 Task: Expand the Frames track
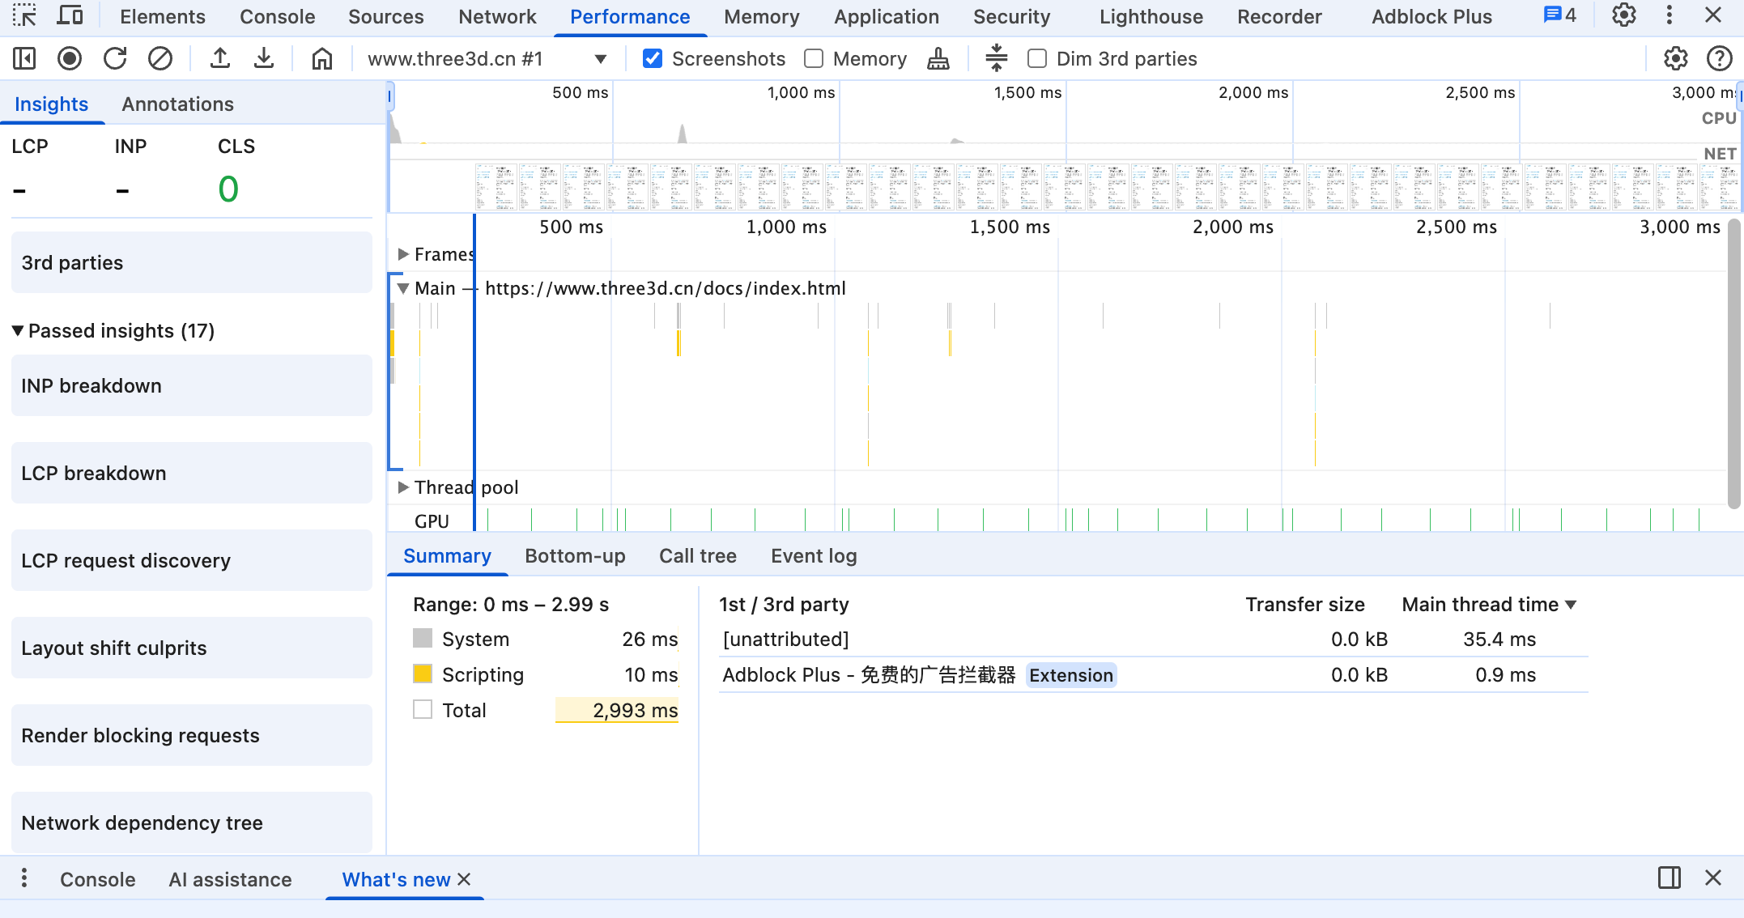[403, 254]
